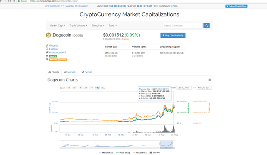
Task: Open the Dogecoin Website link
Action: (x=53, y=46)
